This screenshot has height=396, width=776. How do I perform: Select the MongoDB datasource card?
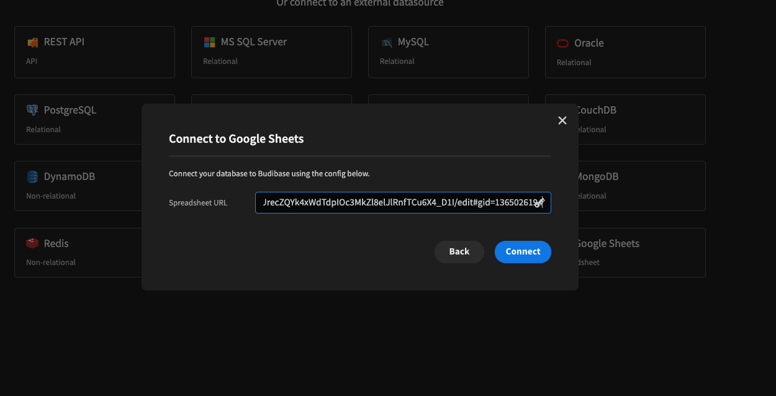(642, 186)
